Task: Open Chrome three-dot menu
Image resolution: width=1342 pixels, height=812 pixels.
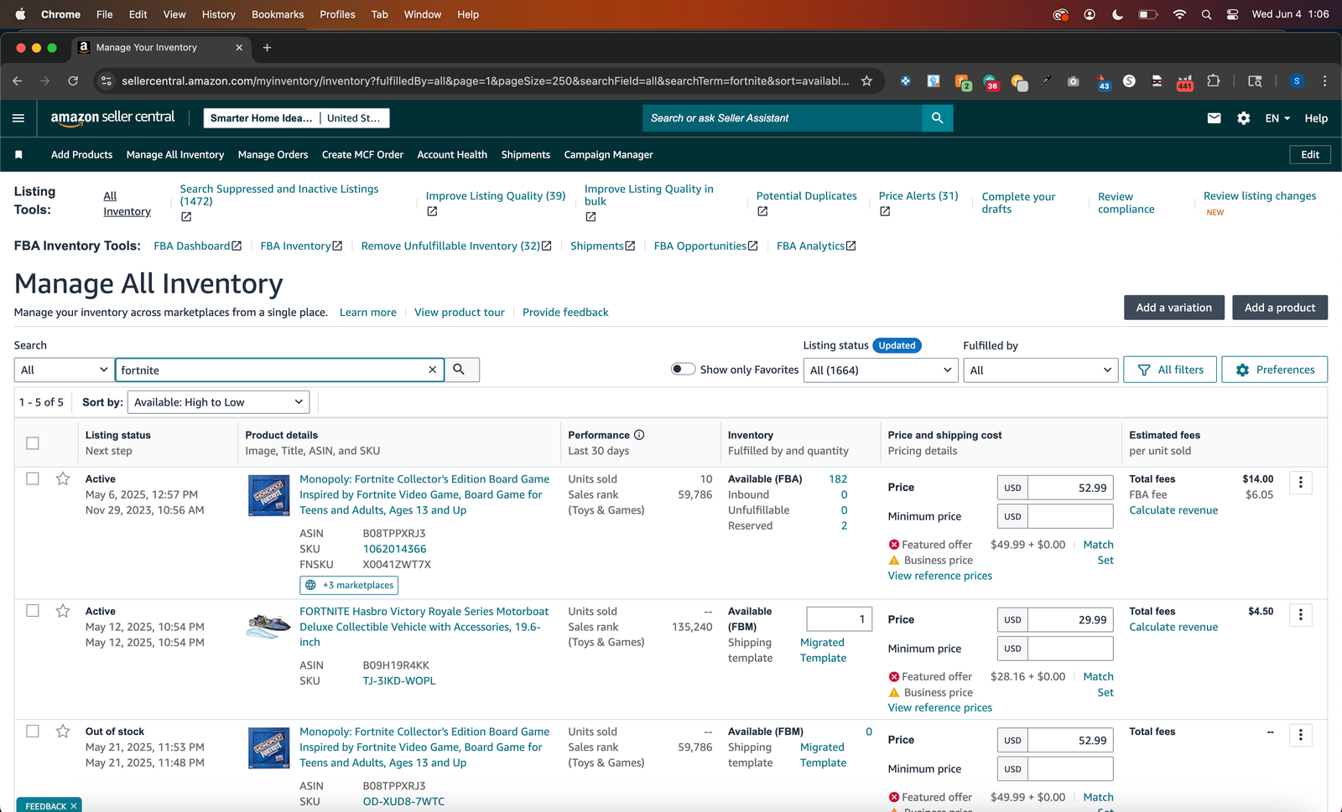Action: click(x=1324, y=81)
